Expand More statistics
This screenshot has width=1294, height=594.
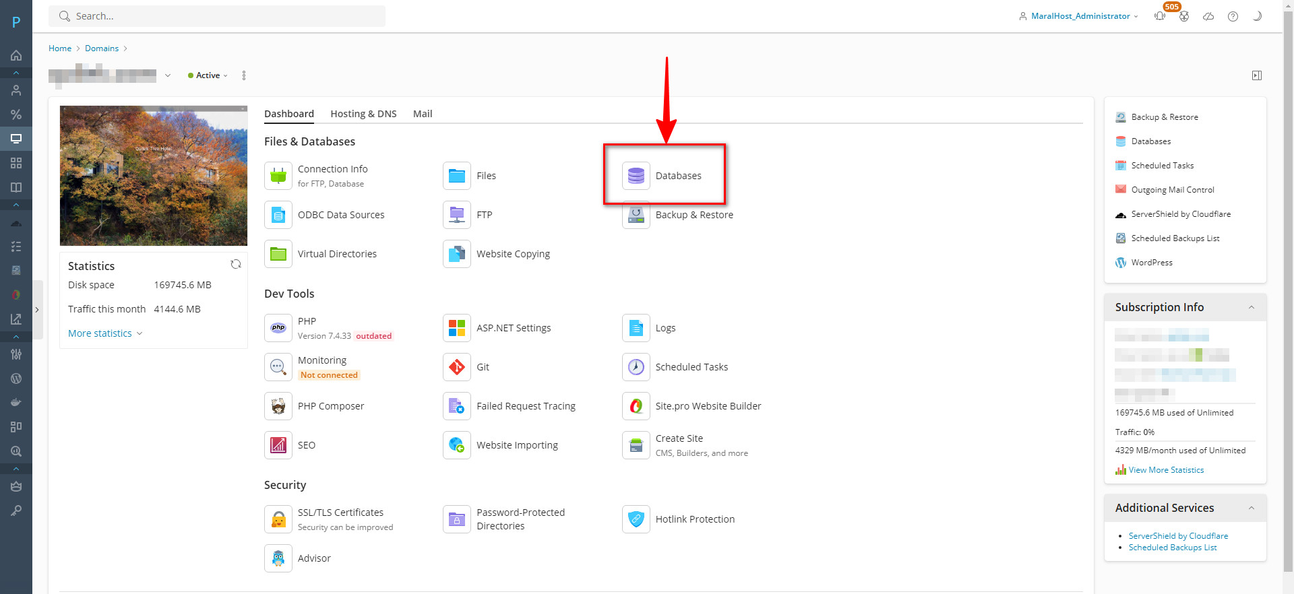pos(105,333)
